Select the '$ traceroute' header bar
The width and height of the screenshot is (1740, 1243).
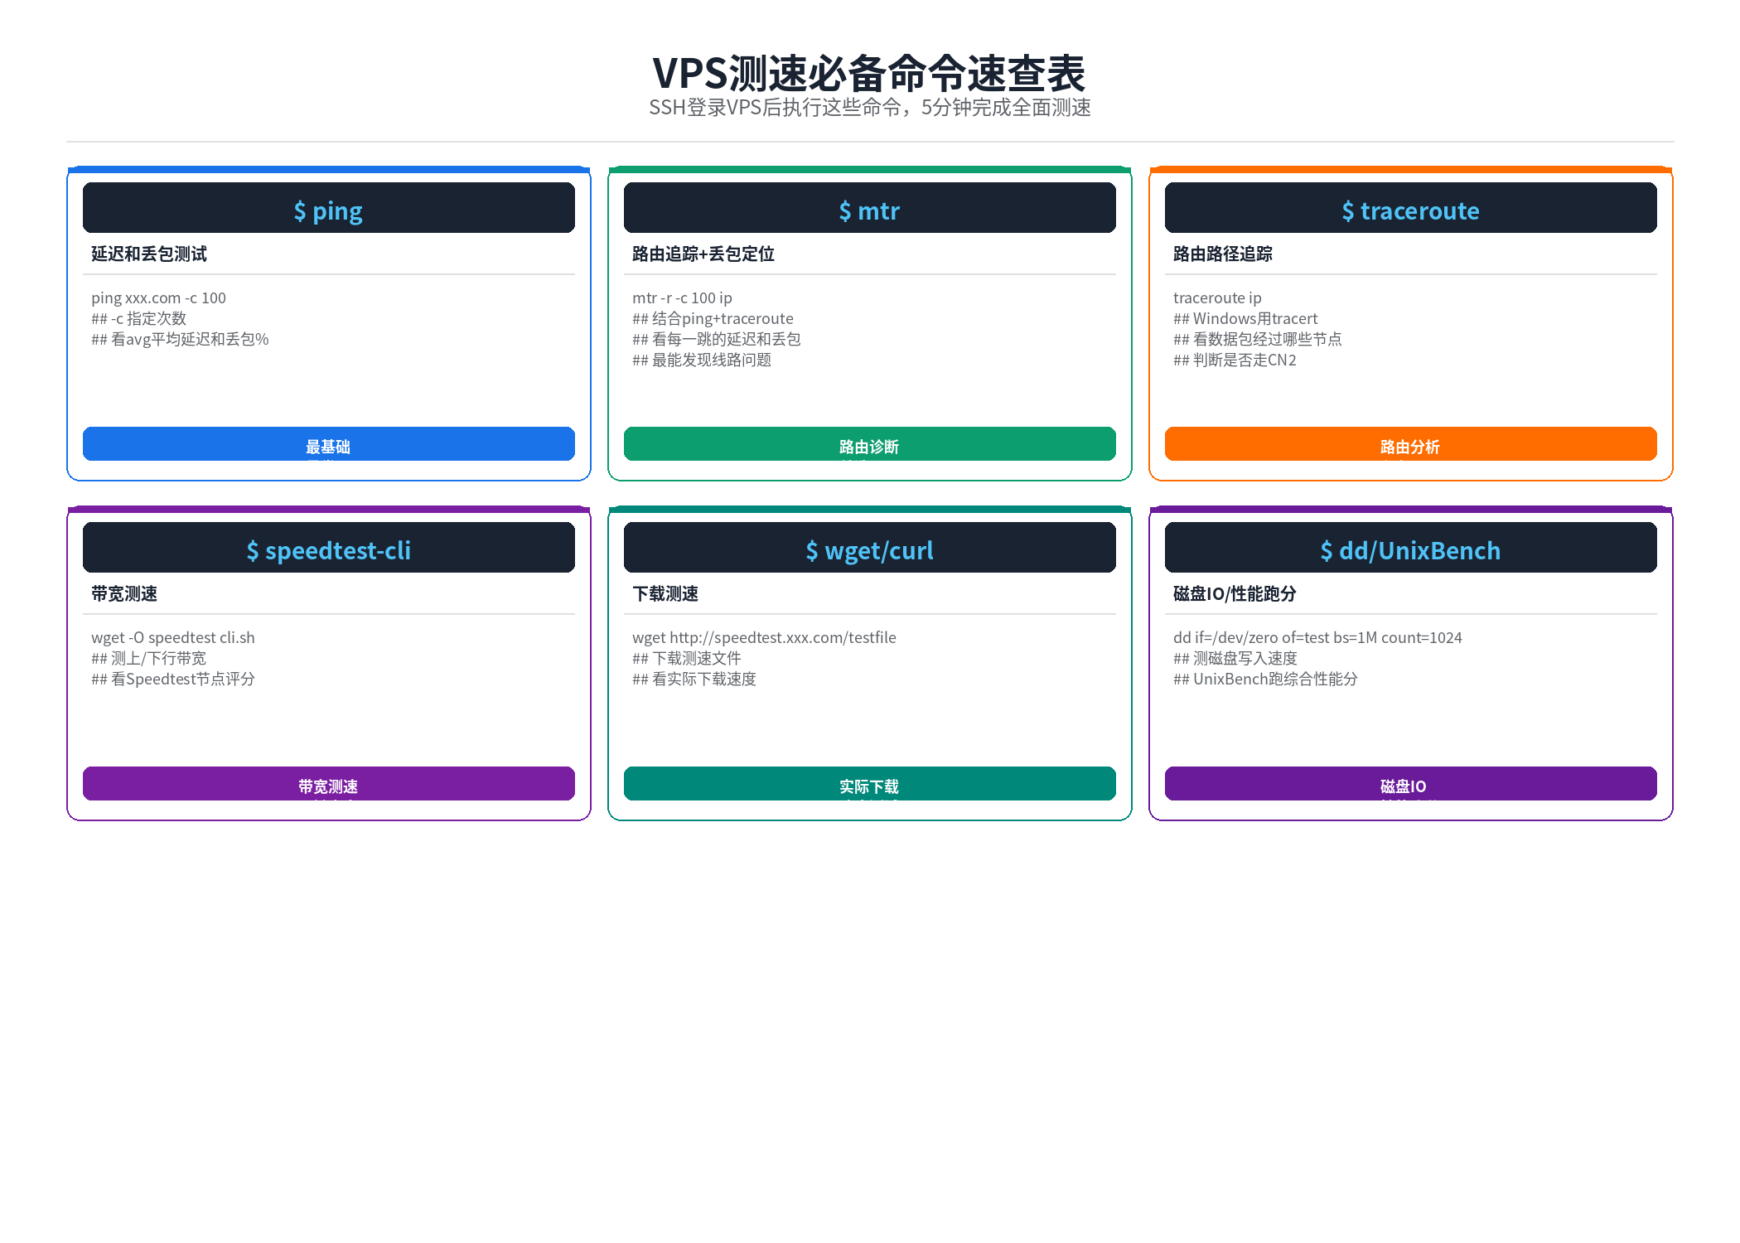(1411, 208)
